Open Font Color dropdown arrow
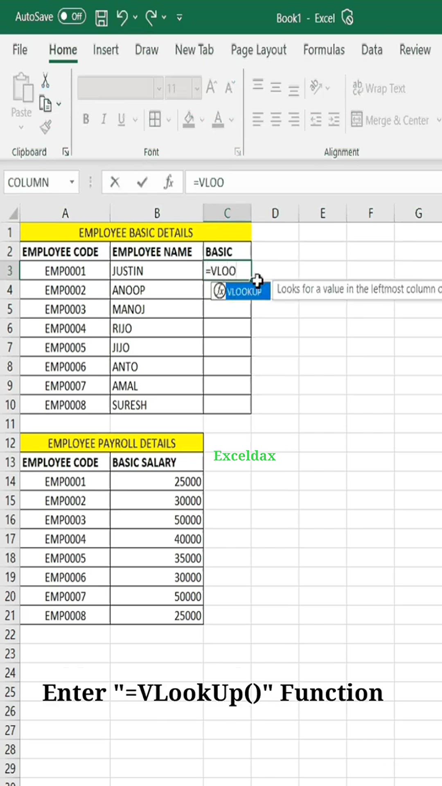Image resolution: width=442 pixels, height=786 pixels. 232,120
